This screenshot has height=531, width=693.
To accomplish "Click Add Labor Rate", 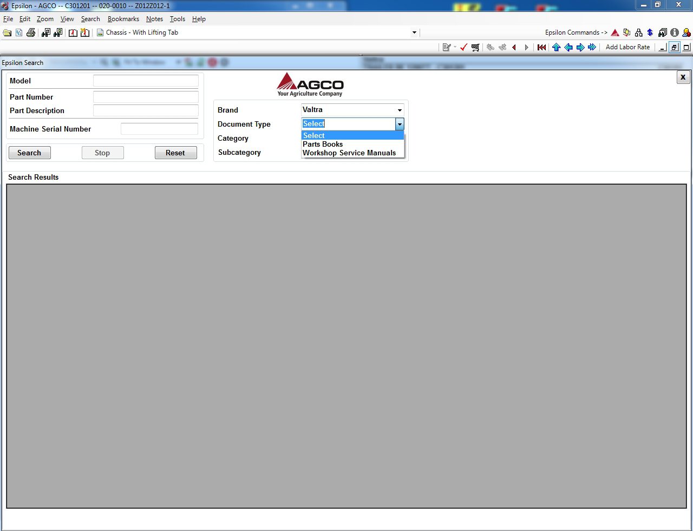I will (x=627, y=47).
